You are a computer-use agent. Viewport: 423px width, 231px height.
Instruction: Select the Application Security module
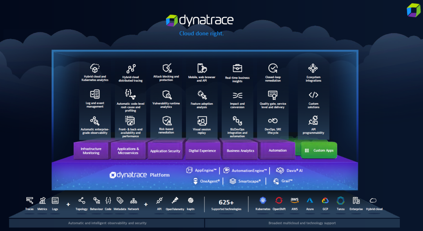point(165,151)
